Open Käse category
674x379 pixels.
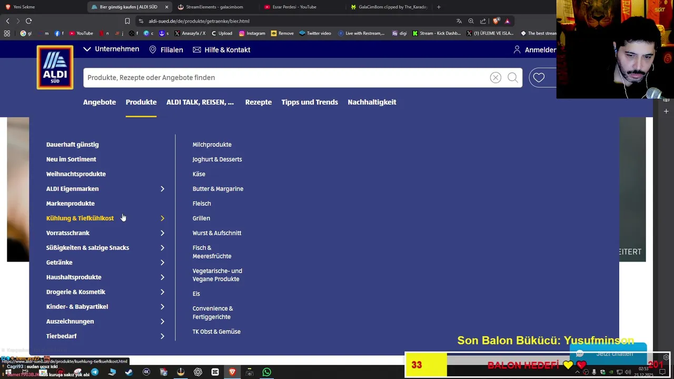click(199, 174)
